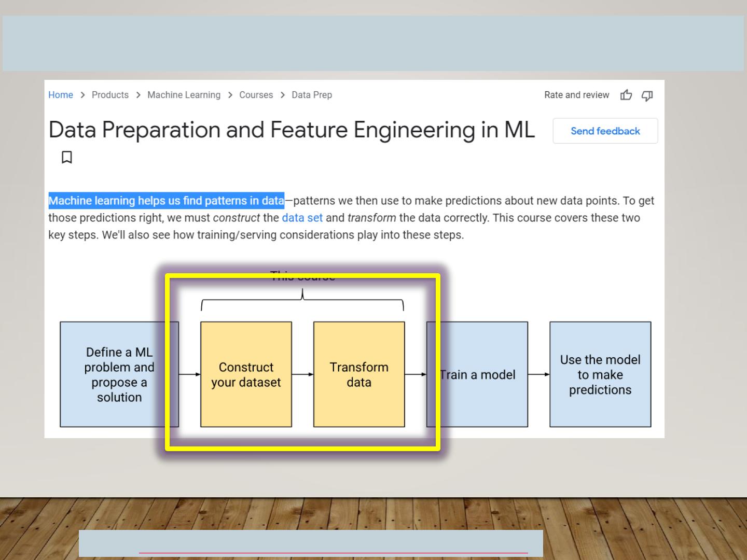Click the thumbs down rating icon
This screenshot has height=560, width=747.
647,95
